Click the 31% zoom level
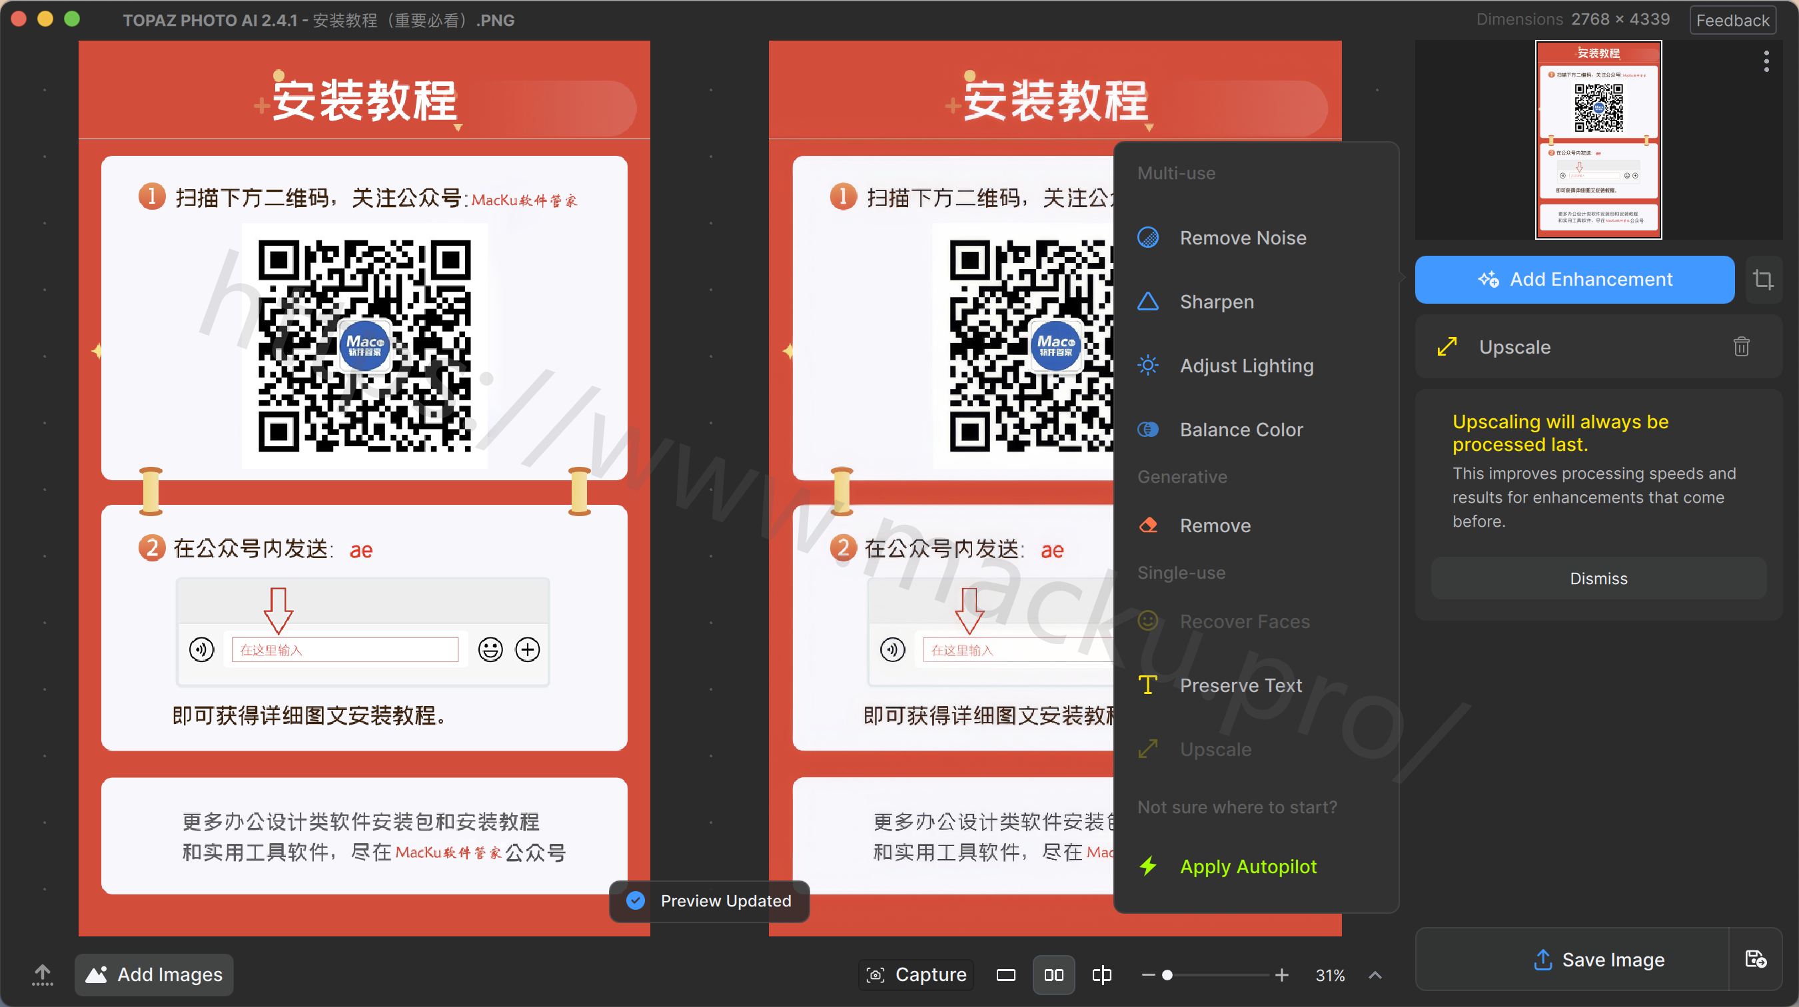This screenshot has height=1007, width=1799. coord(1330,975)
